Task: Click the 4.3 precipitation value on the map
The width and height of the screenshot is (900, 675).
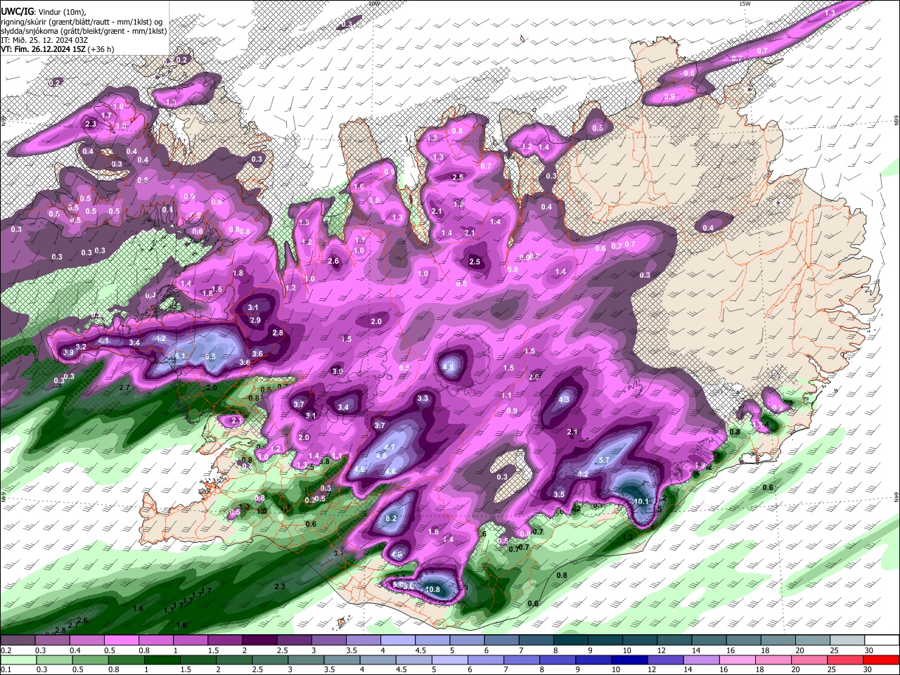Action: (x=564, y=399)
